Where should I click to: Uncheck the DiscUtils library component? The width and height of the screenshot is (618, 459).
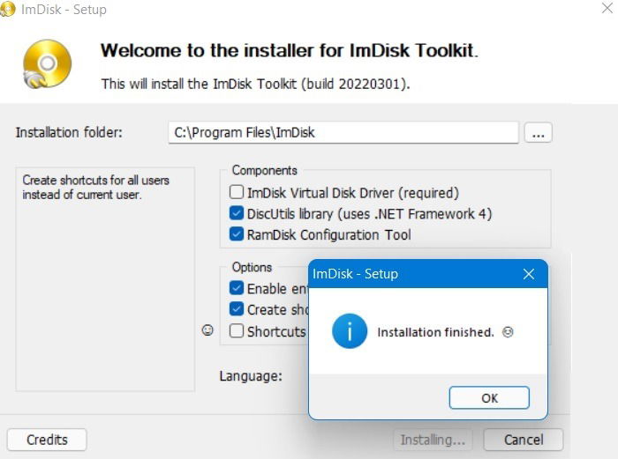coord(237,213)
